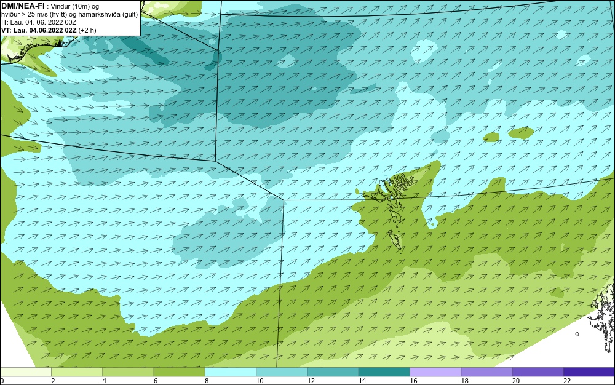Click the "DMI/NEA-FI" heading text
The image size is (615, 385).
23,6
